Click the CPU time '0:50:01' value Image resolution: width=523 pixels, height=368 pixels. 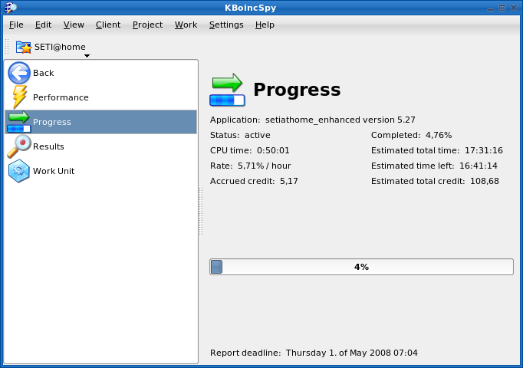pos(273,150)
